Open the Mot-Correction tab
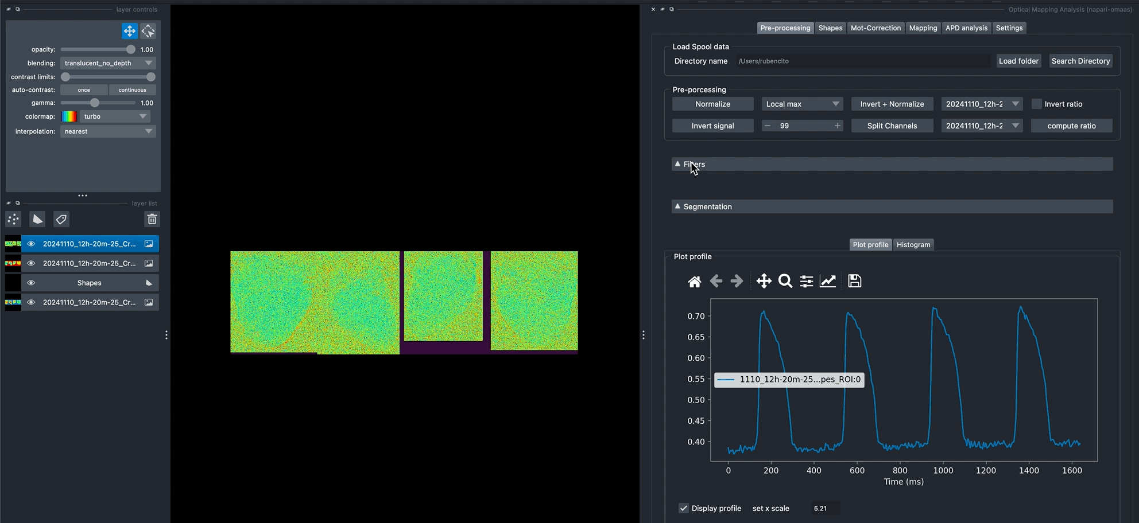1139x523 pixels. (x=875, y=28)
